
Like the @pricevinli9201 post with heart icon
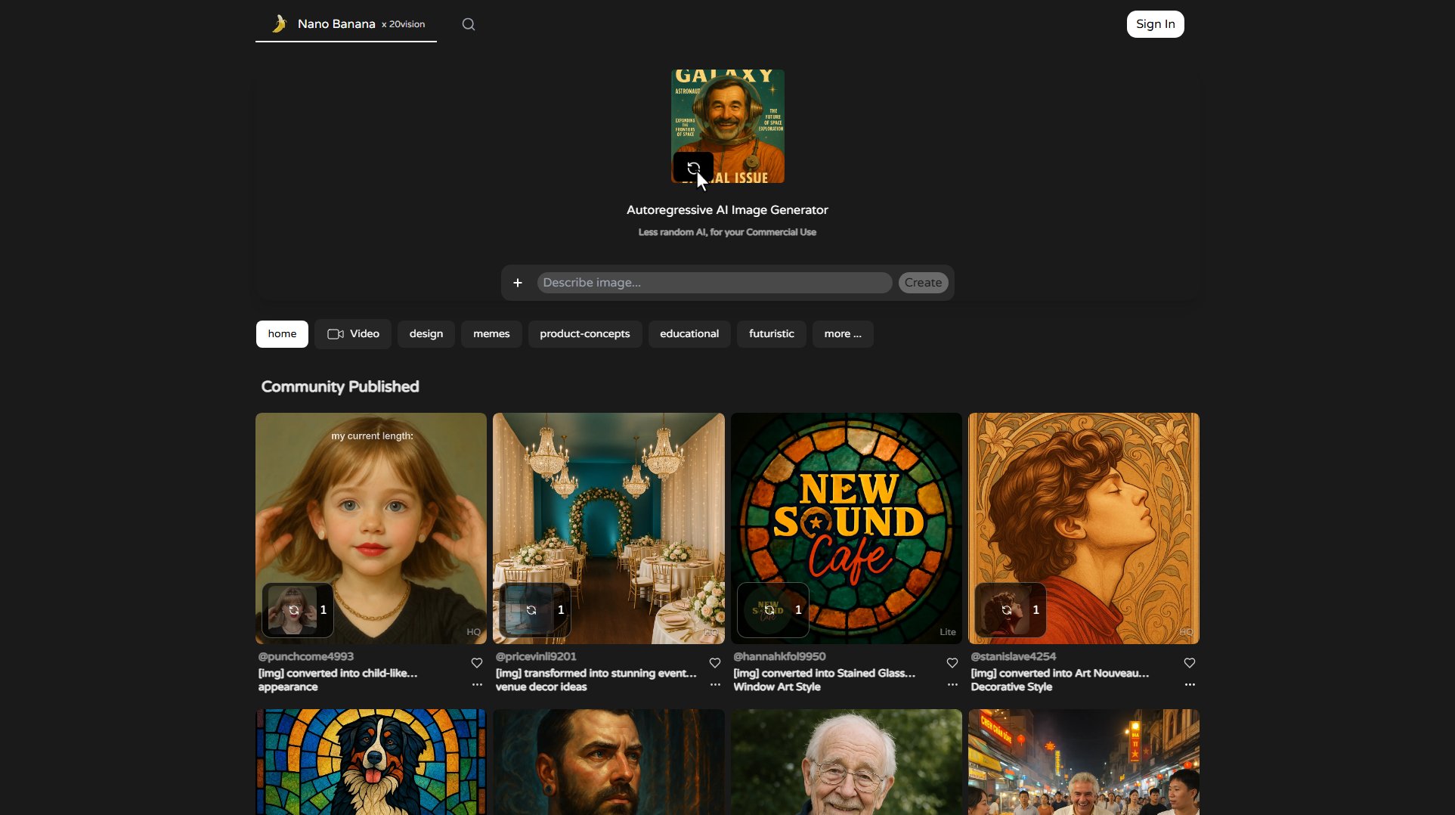pyautogui.click(x=715, y=663)
